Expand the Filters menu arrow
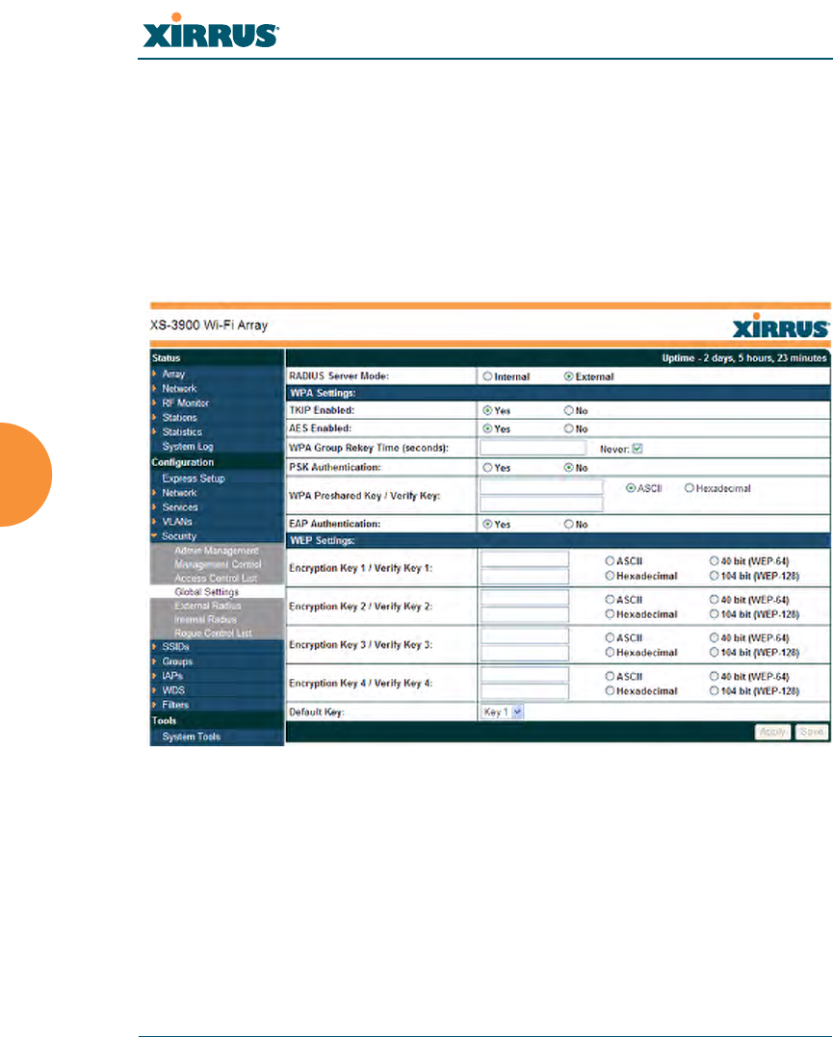Screen dimensions: 833x1037 [x=155, y=705]
